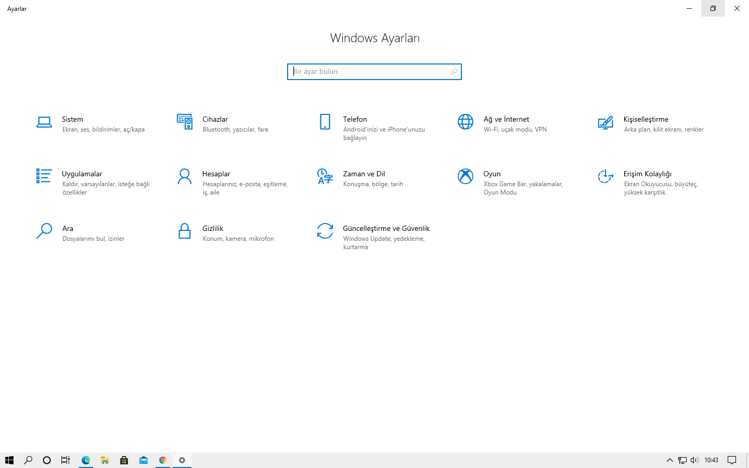Viewport: 749px width, 468px height.
Task: Click the magnifier icon in the settings search box
Action: (x=454, y=72)
